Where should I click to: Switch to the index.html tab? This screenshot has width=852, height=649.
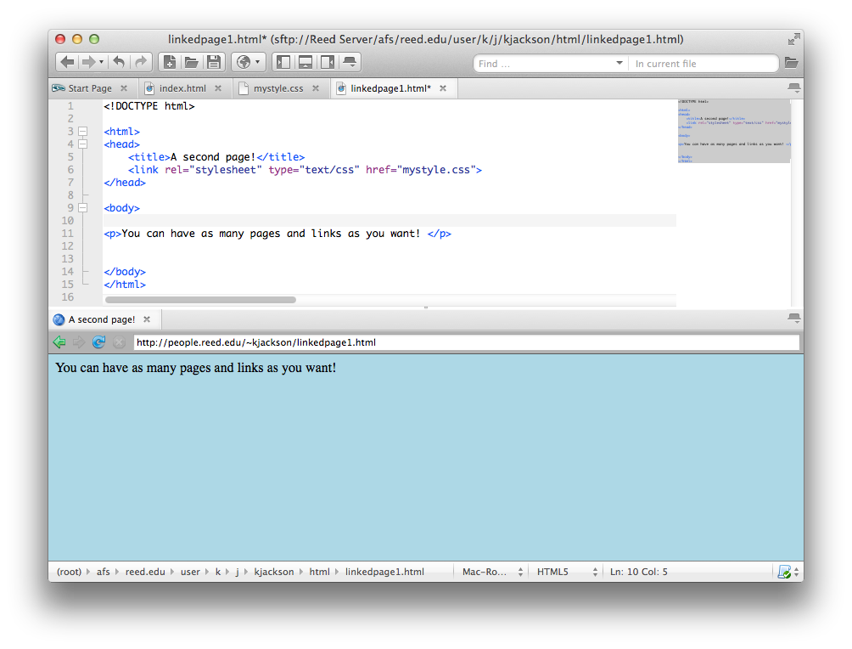click(x=182, y=88)
